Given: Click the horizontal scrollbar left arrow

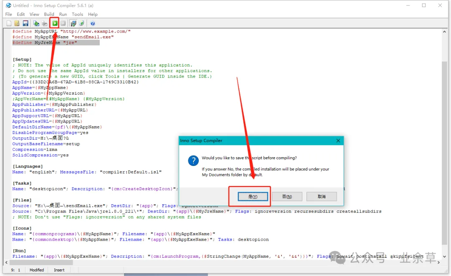Looking at the screenshot, I should [x=6, y=262].
